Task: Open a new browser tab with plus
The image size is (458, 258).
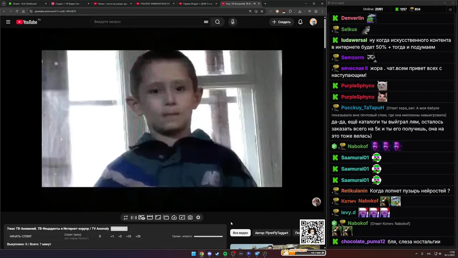Action: [x=265, y=4]
